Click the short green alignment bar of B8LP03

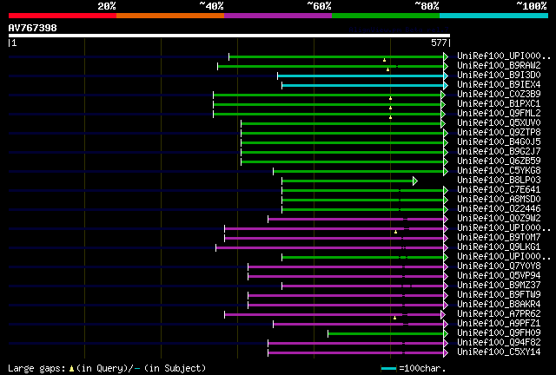click(x=347, y=181)
